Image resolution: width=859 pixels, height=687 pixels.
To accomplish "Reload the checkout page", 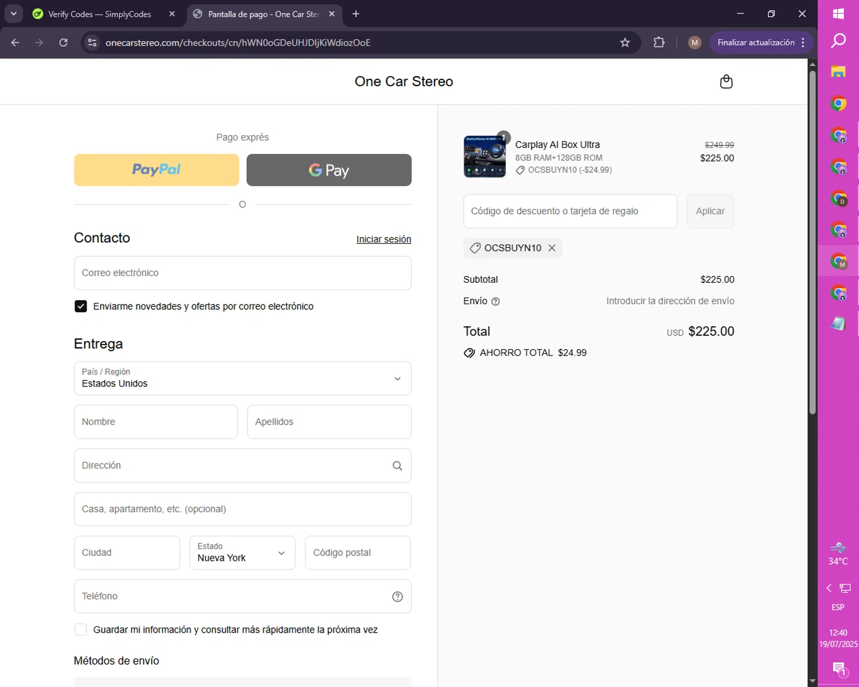I will point(64,42).
